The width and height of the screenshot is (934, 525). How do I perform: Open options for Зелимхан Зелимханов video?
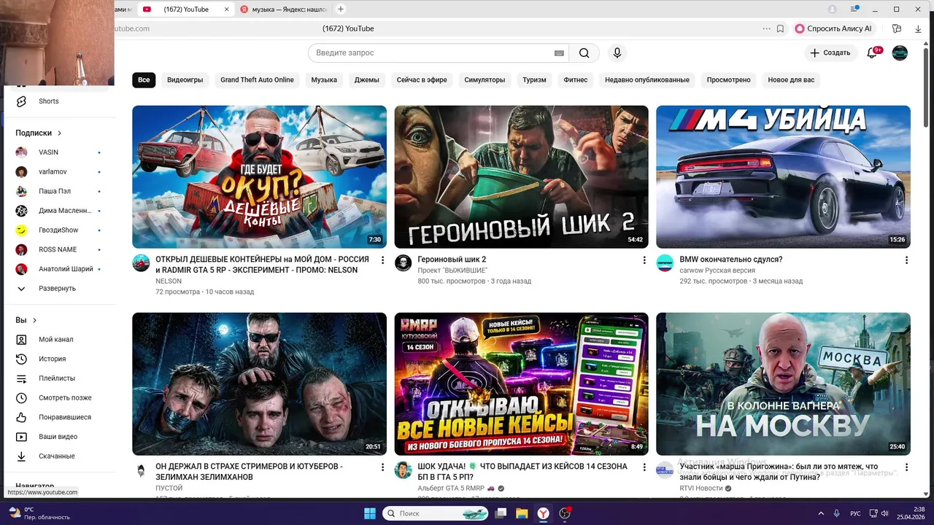tap(382, 467)
